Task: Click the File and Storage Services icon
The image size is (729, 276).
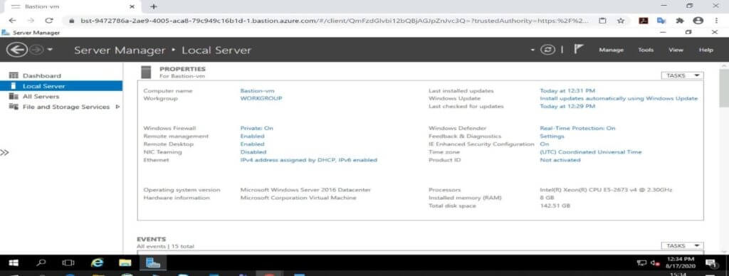Action: pyautogui.click(x=14, y=107)
